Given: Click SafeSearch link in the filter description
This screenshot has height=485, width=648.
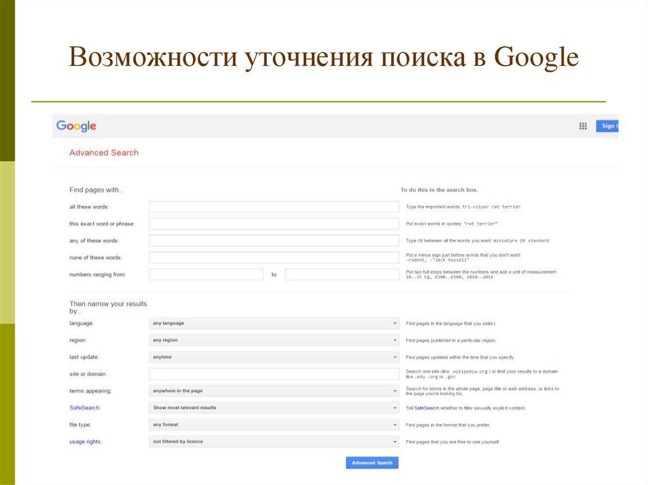Looking at the screenshot, I should 427,408.
